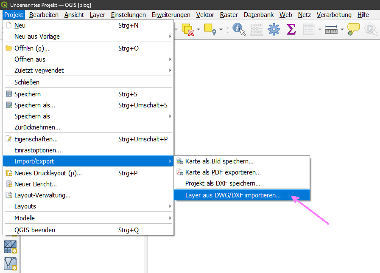Select the measure line tool

point(330,29)
